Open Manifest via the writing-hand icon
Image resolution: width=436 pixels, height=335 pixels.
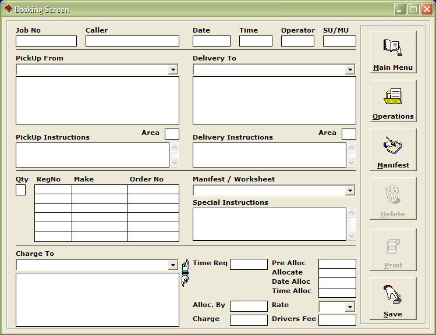click(392, 145)
